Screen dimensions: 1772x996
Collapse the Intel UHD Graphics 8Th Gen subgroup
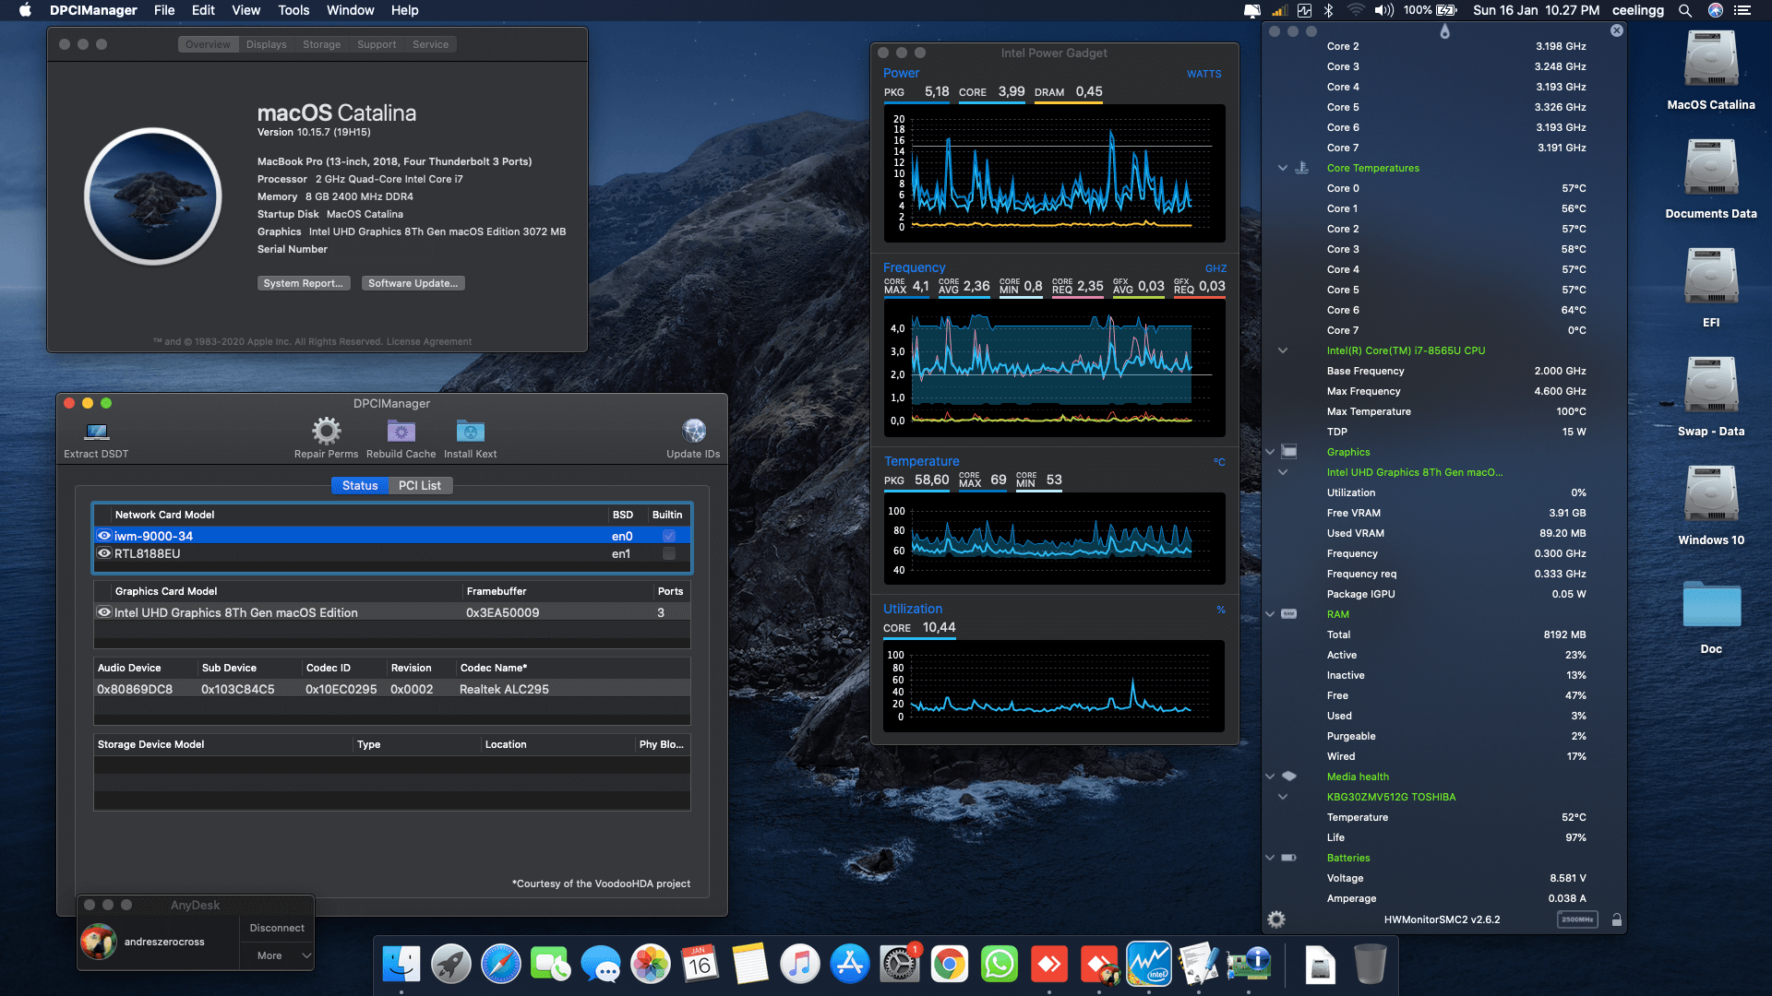click(1282, 472)
